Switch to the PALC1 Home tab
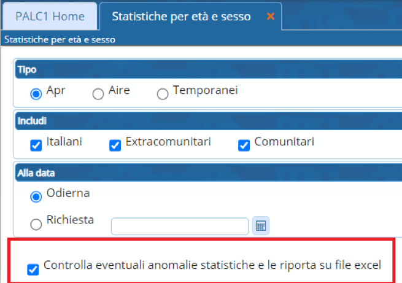 tap(50, 17)
